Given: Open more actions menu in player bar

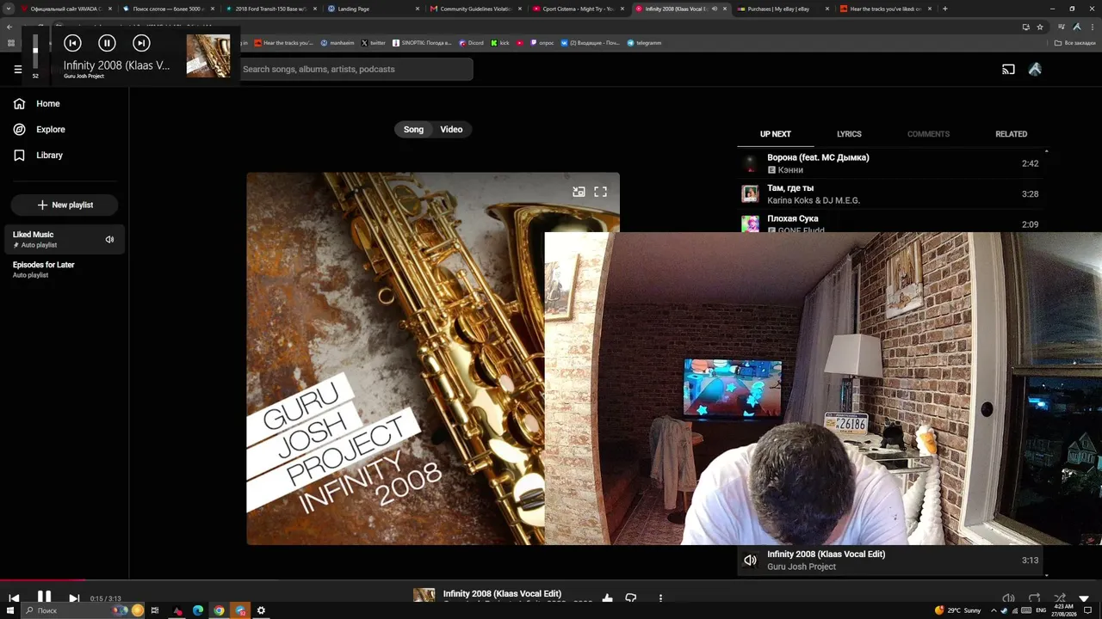Looking at the screenshot, I should click(660, 598).
